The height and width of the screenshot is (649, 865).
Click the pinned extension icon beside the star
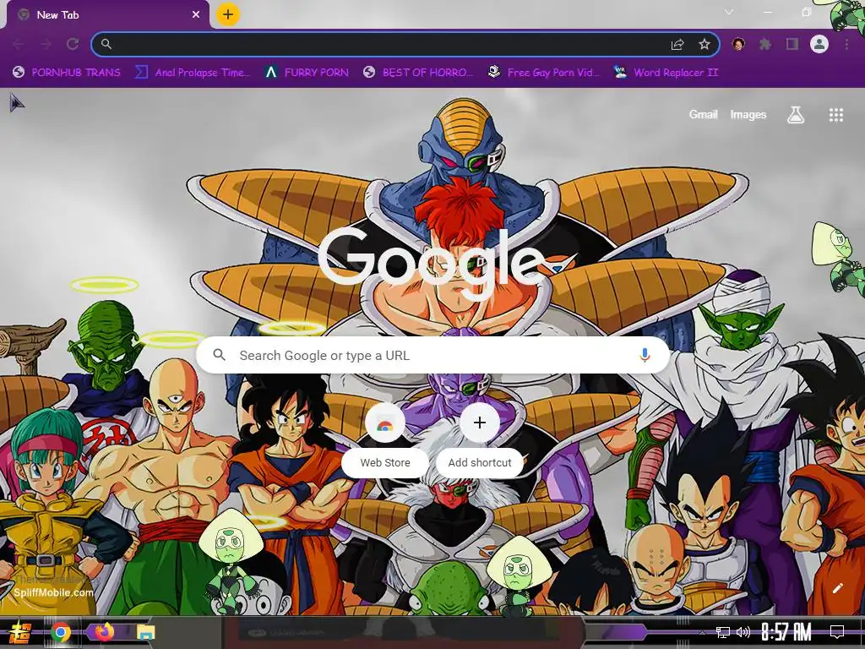point(738,44)
